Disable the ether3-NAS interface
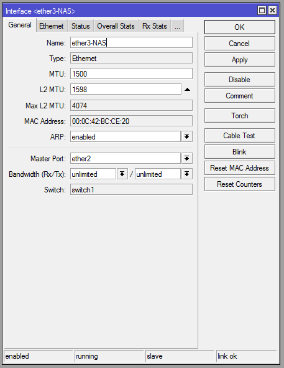 [240, 80]
